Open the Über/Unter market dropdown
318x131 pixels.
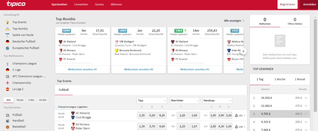click(185, 100)
